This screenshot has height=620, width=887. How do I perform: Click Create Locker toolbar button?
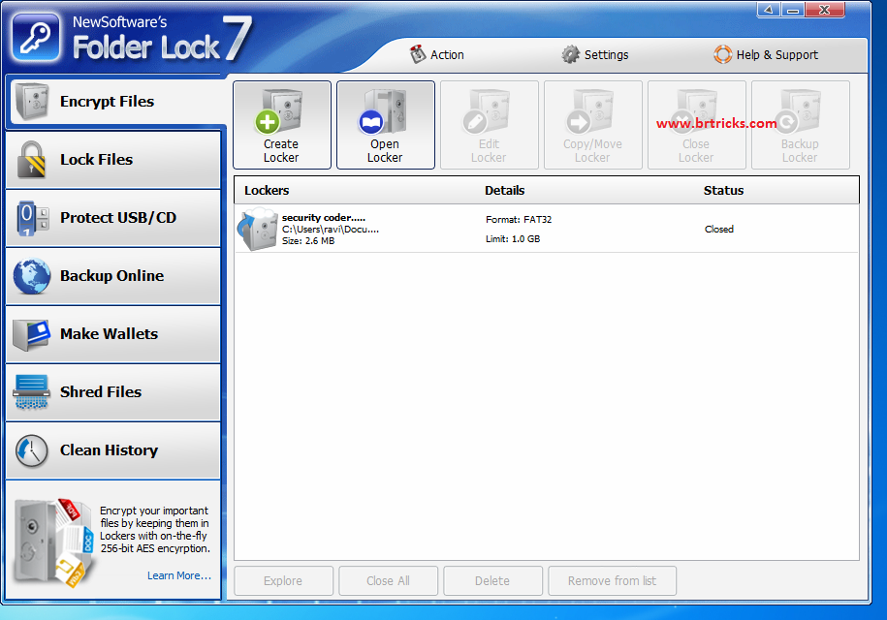click(282, 125)
